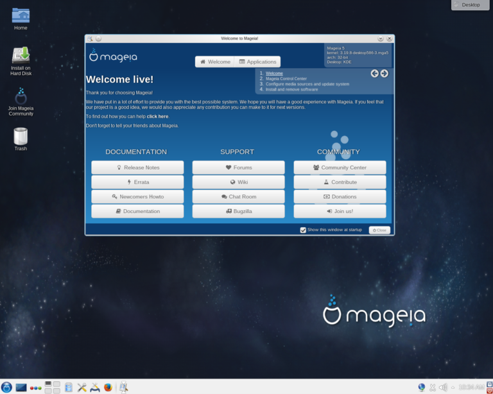Open the Community Center button
The height and width of the screenshot is (394, 493).
pyautogui.click(x=340, y=167)
